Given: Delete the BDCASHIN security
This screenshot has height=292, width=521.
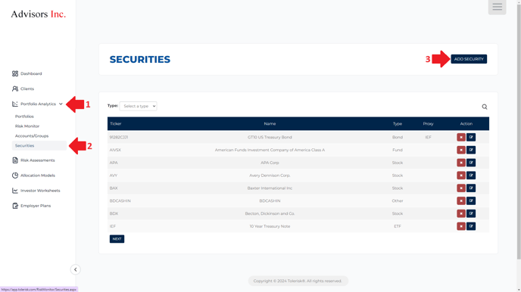Looking at the screenshot, I should coord(461,200).
